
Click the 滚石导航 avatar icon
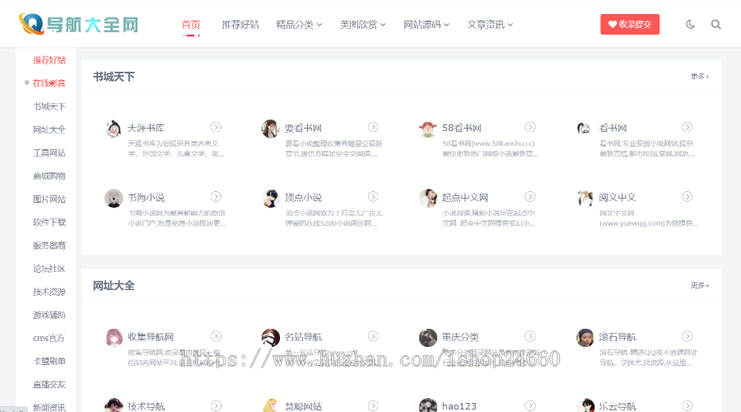click(585, 338)
